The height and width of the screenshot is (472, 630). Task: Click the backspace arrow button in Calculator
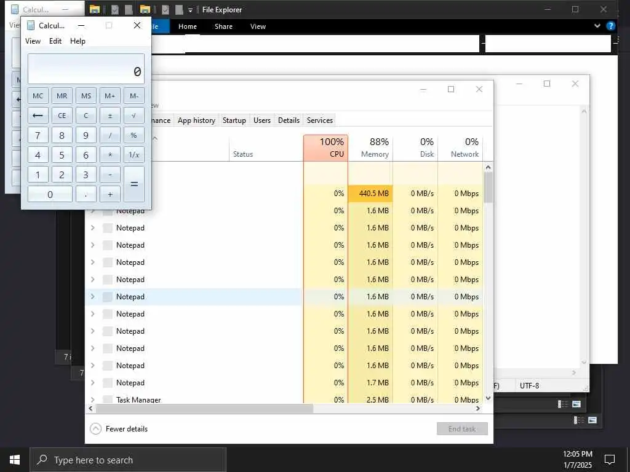click(38, 116)
